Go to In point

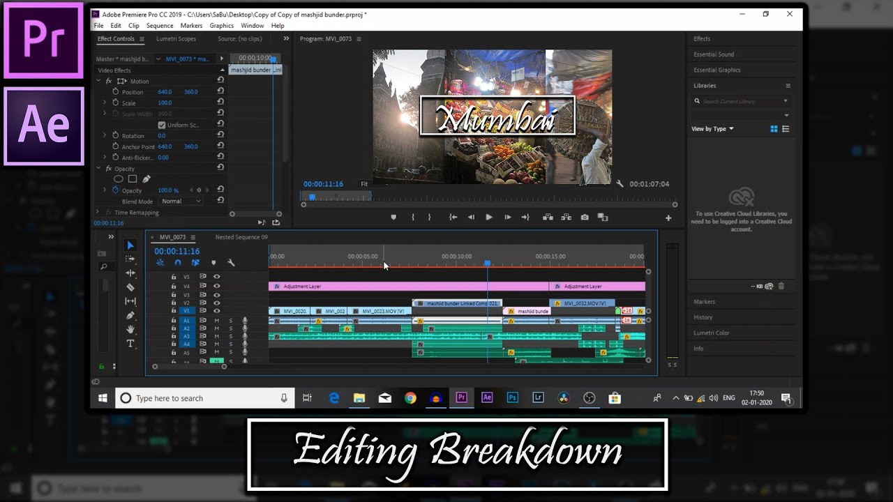coord(453,218)
